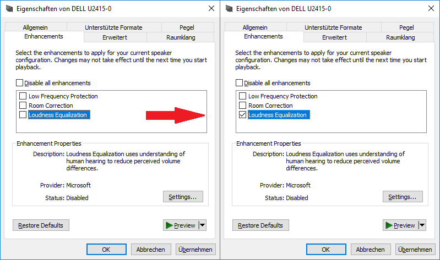
Task: Click the speaker icon in right dialog title bar
Action: click(x=229, y=9)
